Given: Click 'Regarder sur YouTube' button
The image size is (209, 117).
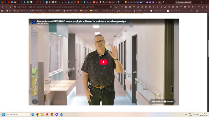Looking at the screenshot, I should pos(162,101).
